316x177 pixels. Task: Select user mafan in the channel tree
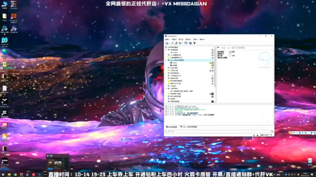click(175, 52)
